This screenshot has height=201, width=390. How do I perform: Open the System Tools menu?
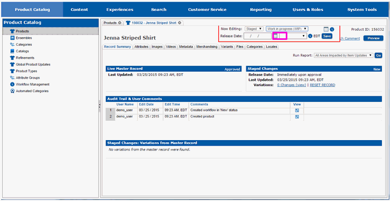click(362, 10)
